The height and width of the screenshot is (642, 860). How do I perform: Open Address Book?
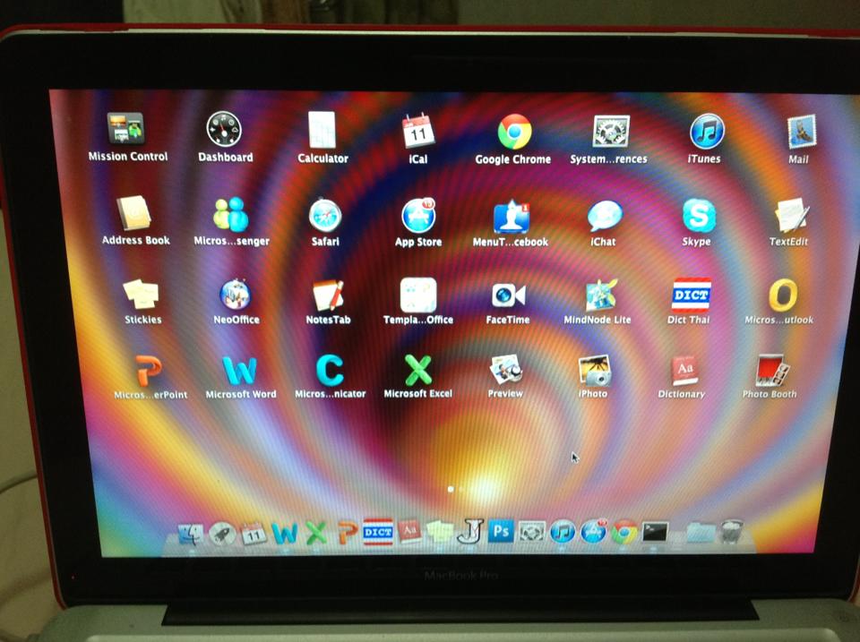point(134,214)
